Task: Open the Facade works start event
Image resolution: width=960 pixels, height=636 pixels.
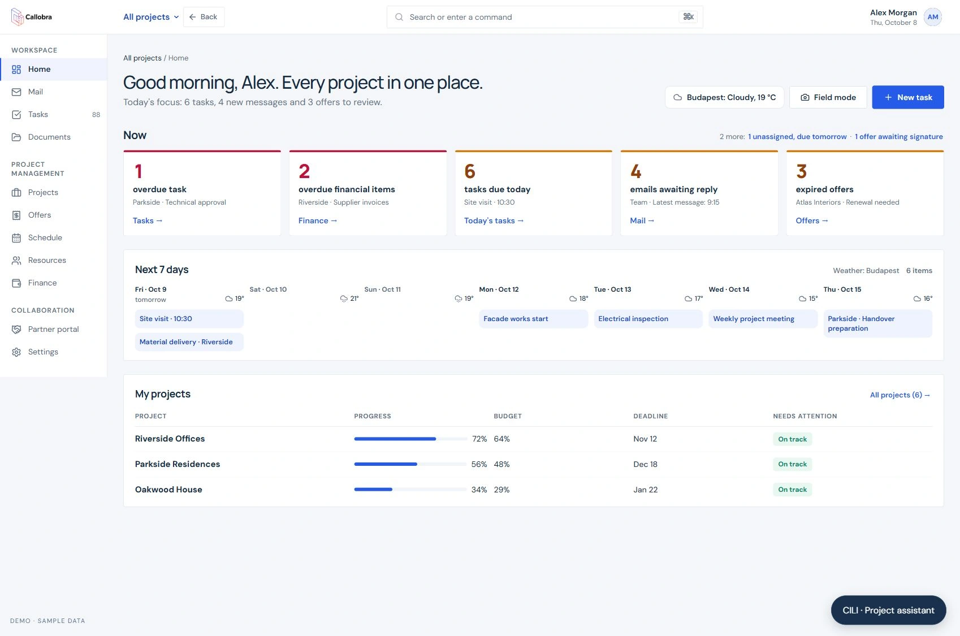Action: pyautogui.click(x=534, y=319)
